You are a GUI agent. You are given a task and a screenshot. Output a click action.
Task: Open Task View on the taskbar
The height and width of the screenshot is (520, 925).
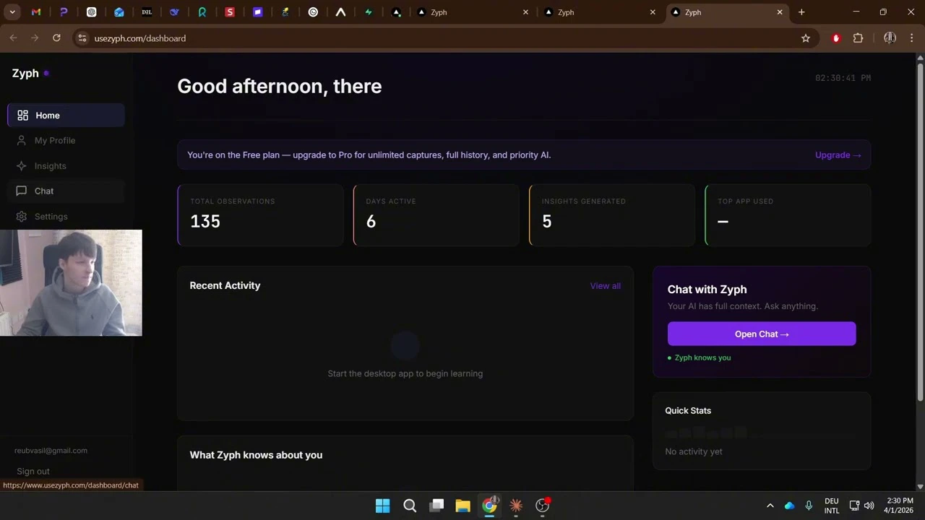pos(436,506)
